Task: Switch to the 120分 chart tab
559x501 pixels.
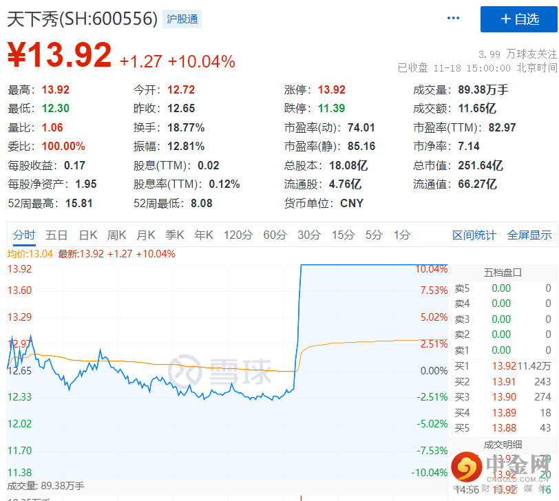Action: coord(238,235)
